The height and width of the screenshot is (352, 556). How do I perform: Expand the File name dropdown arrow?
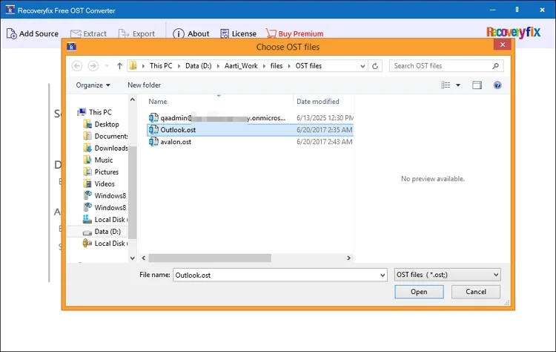click(383, 276)
